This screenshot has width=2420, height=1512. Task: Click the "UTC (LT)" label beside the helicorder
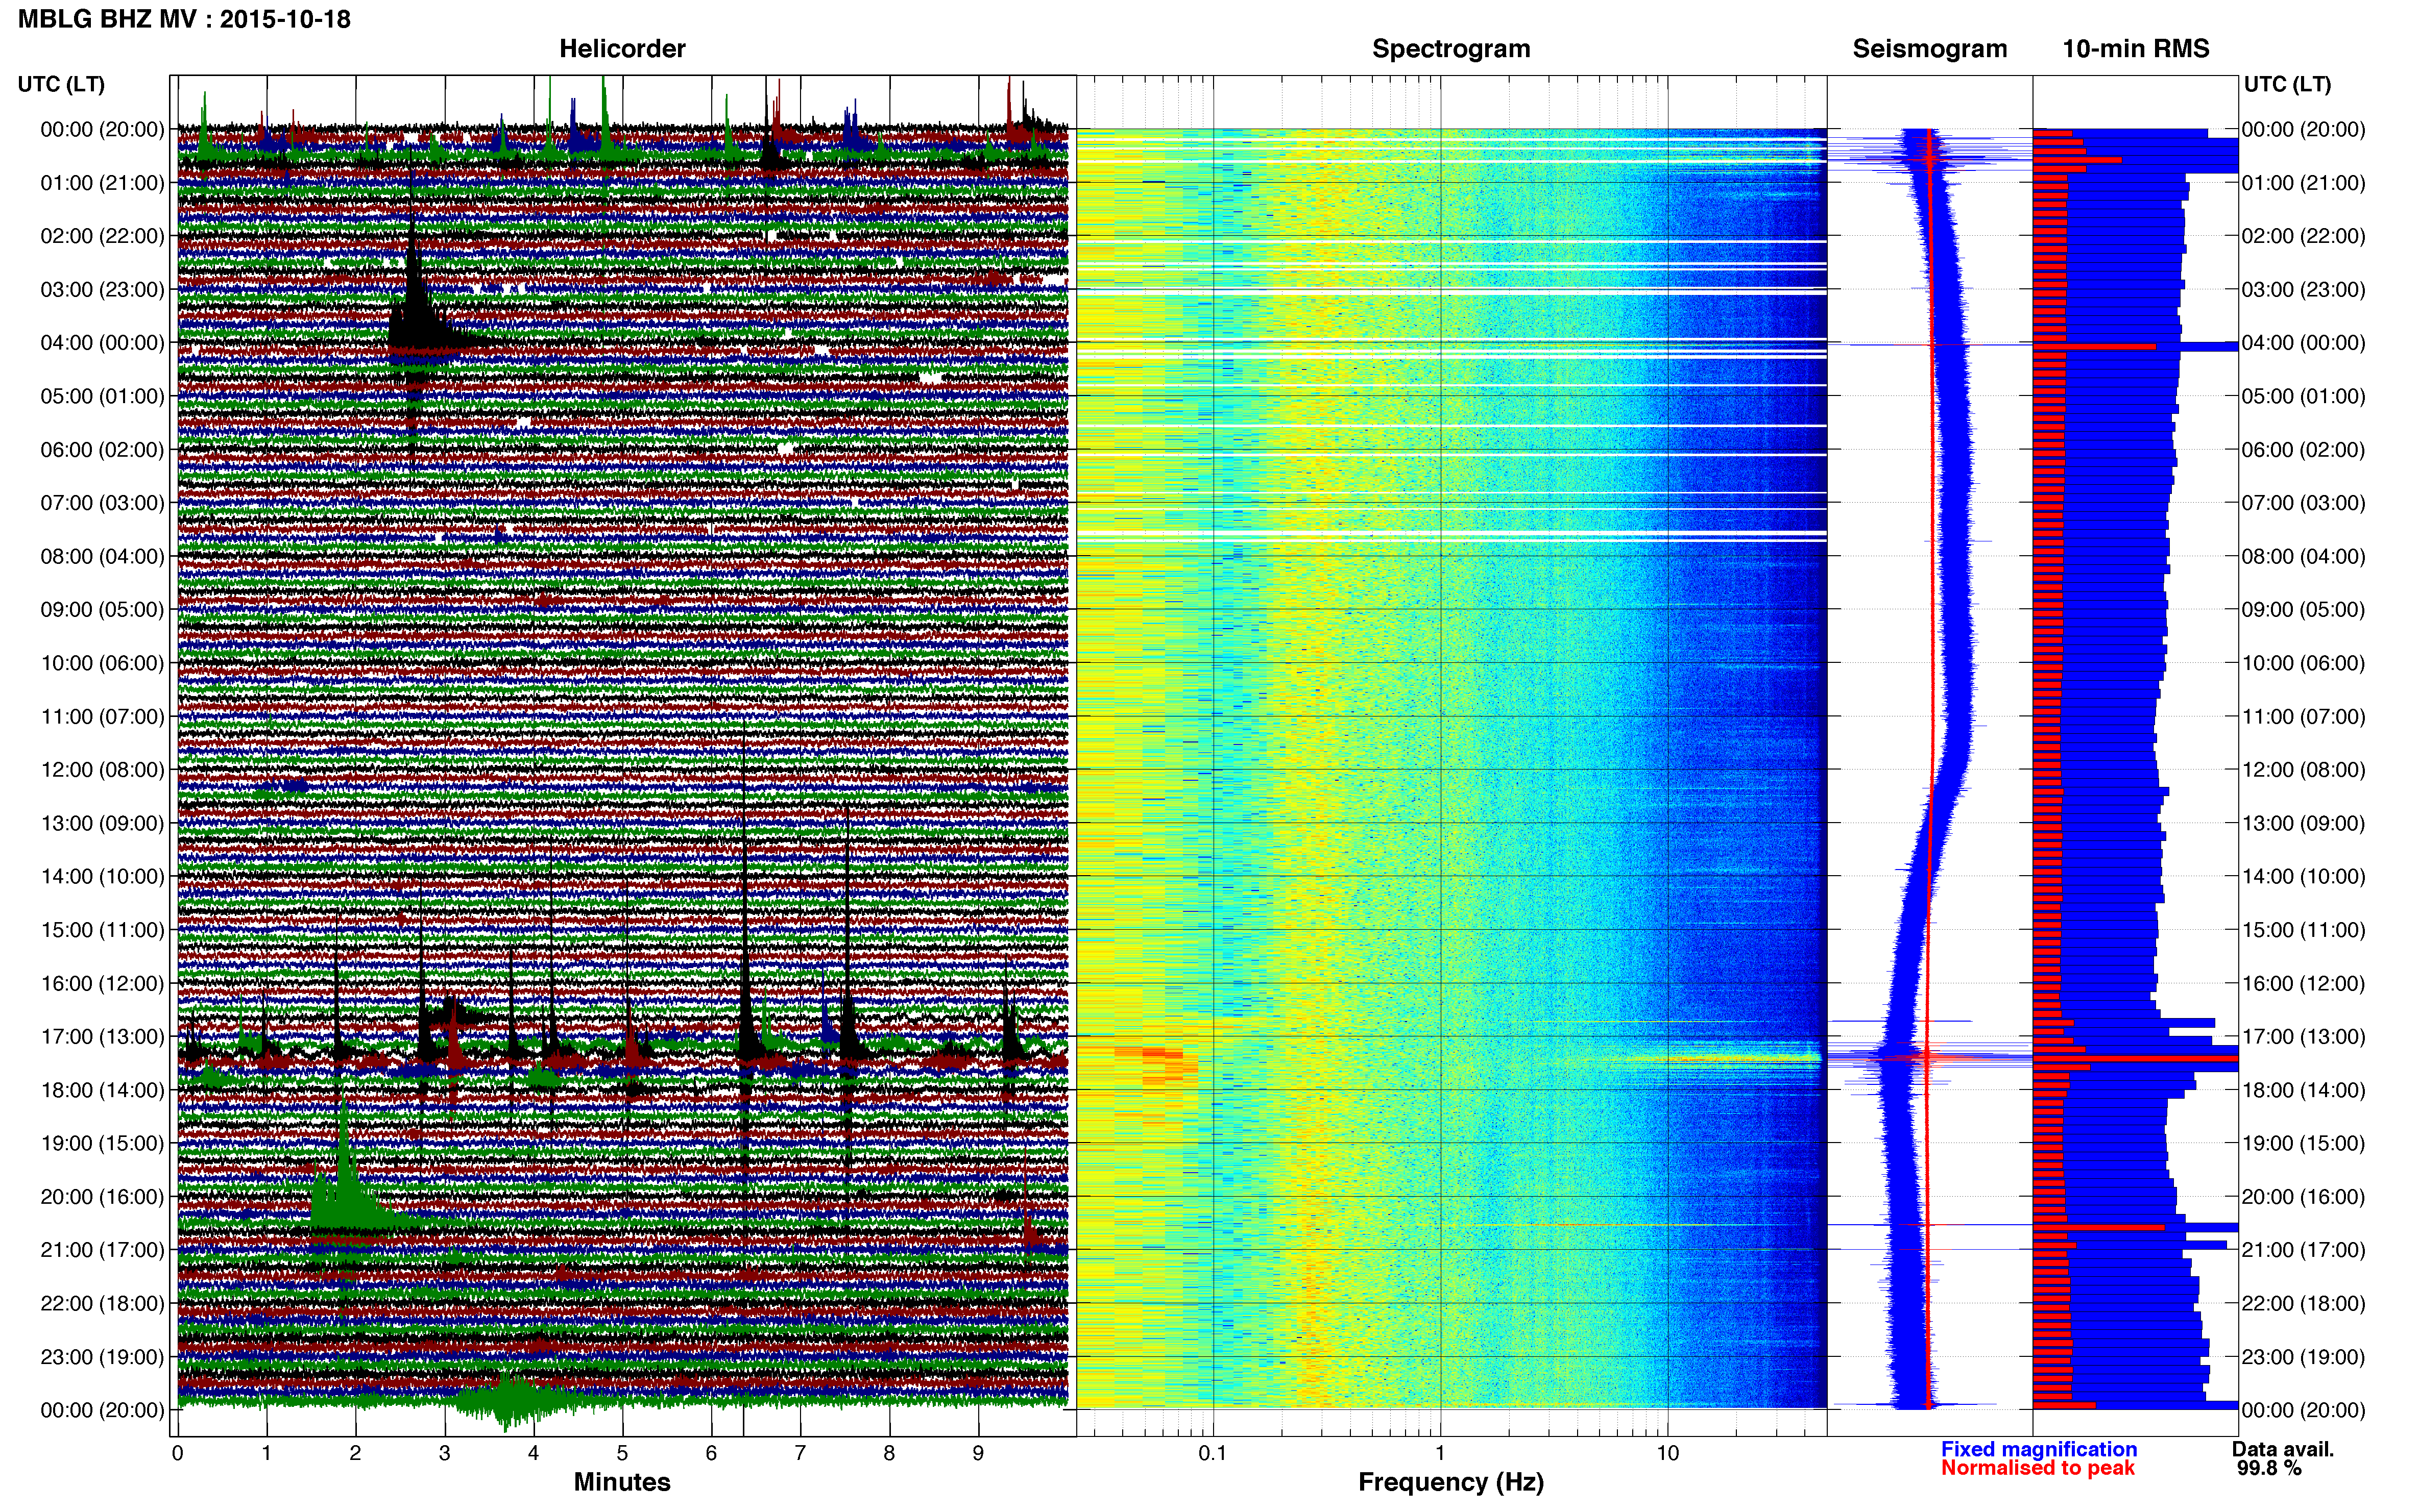coord(61,84)
